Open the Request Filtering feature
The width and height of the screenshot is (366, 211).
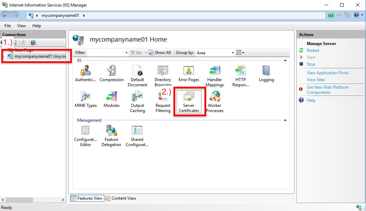coord(163,101)
